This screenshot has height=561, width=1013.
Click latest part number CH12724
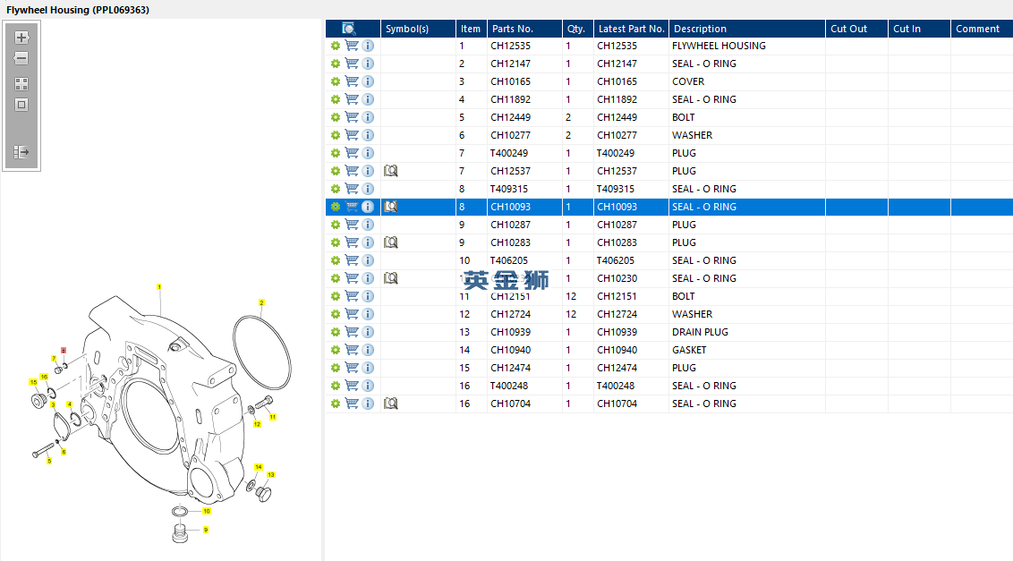617,314
